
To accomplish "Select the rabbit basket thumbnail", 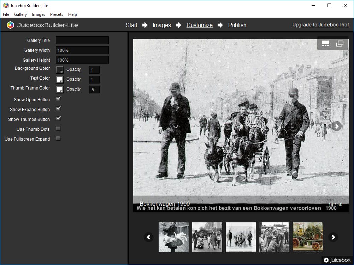I will (x=173, y=237).
